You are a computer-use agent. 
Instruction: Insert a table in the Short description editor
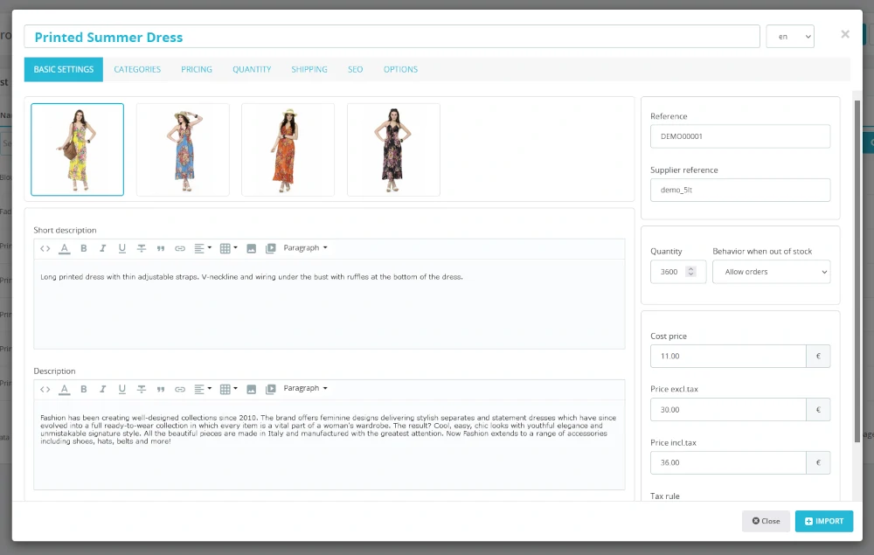point(224,247)
